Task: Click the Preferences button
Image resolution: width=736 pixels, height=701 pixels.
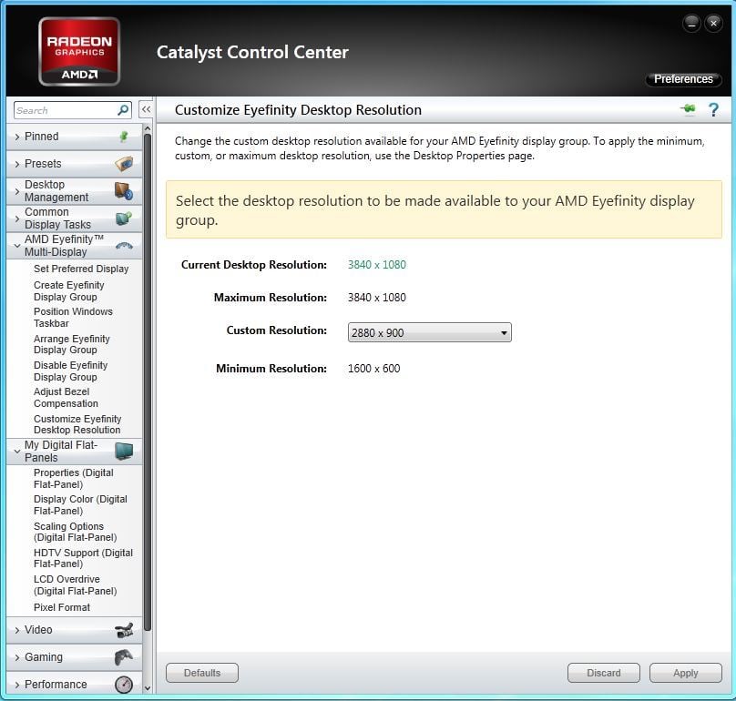Action: pyautogui.click(x=683, y=79)
